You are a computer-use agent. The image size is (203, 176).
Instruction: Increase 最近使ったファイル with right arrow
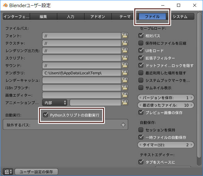point(192,105)
